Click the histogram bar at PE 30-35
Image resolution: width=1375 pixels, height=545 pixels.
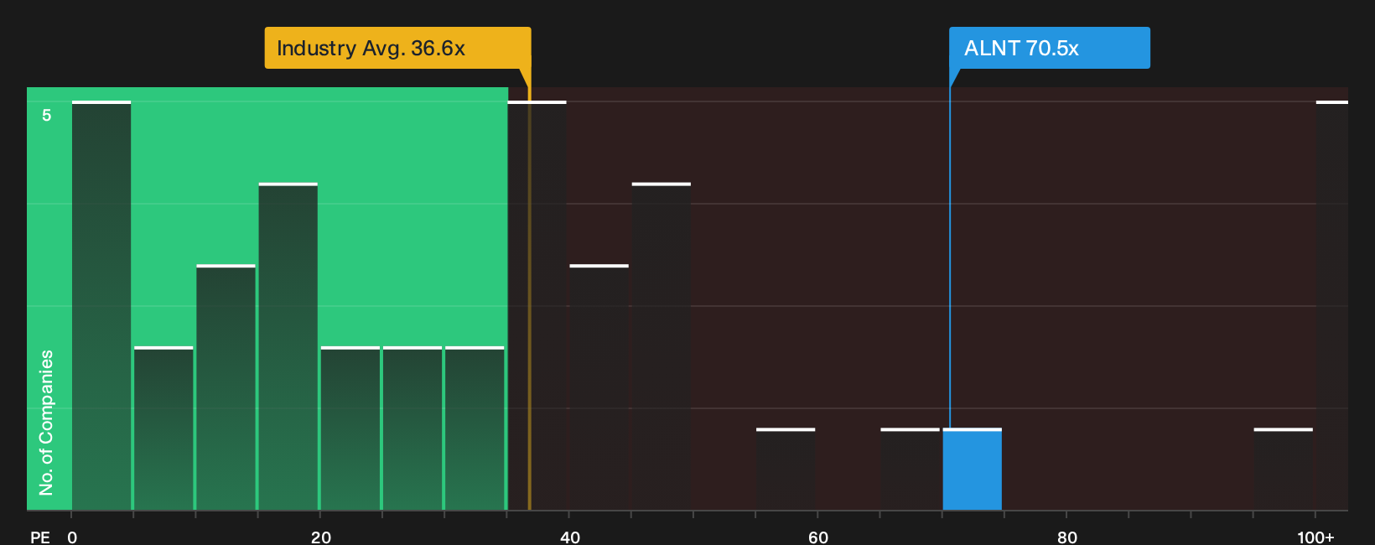point(475,428)
